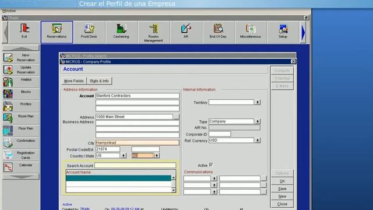Open the Confirmation sidebar item

coord(21,143)
